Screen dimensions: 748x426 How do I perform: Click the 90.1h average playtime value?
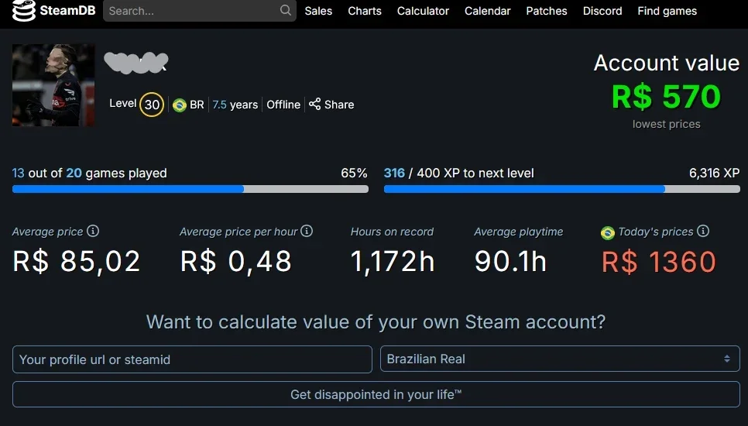click(x=510, y=262)
